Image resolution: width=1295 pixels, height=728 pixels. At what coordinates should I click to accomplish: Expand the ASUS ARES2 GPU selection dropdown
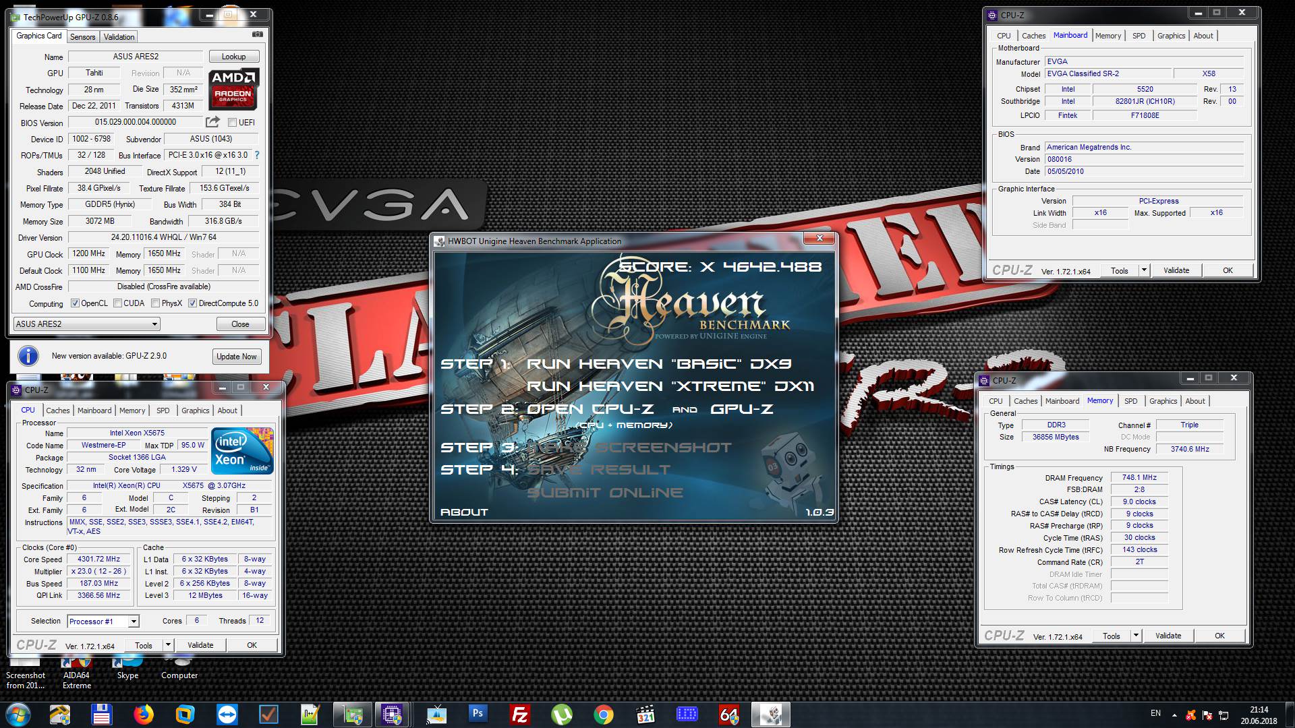(154, 324)
